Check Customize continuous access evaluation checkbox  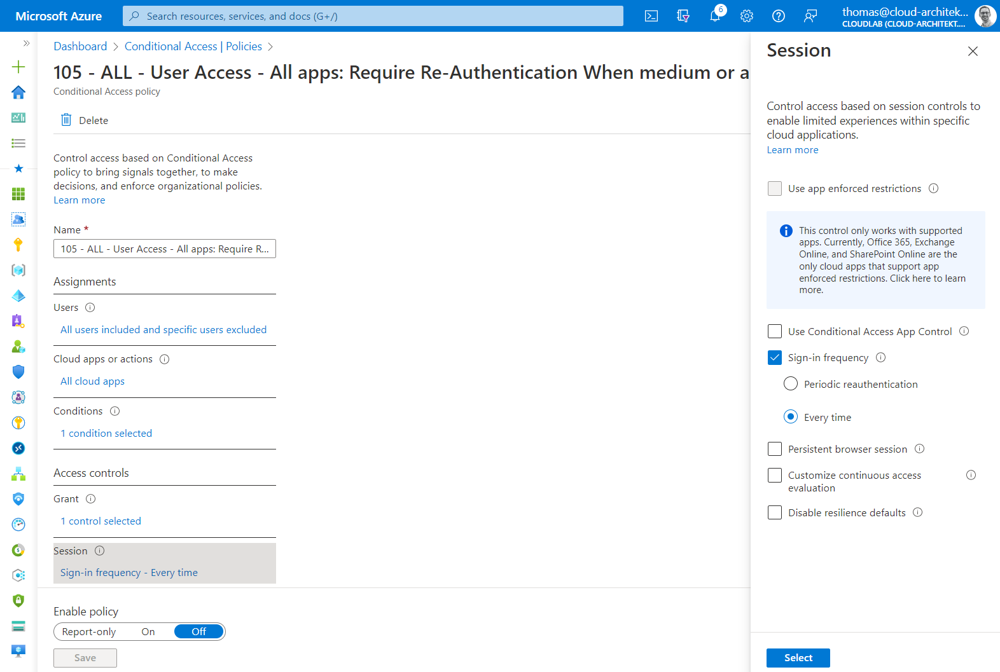pyautogui.click(x=775, y=475)
